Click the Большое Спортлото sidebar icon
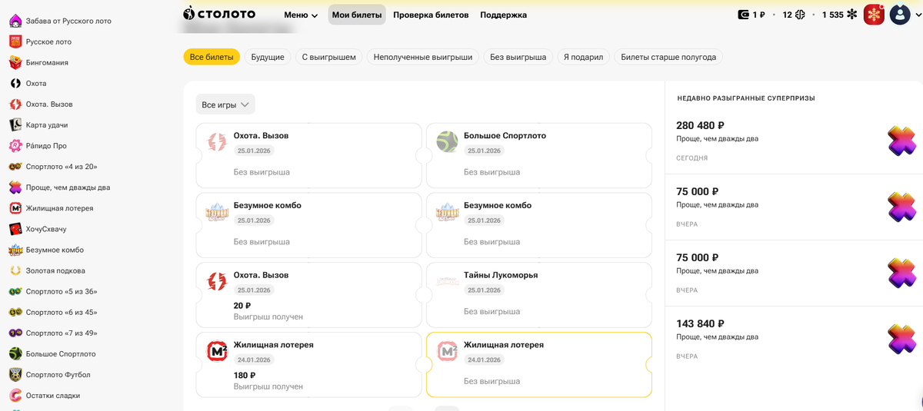This screenshot has height=411, width=923. 15,353
